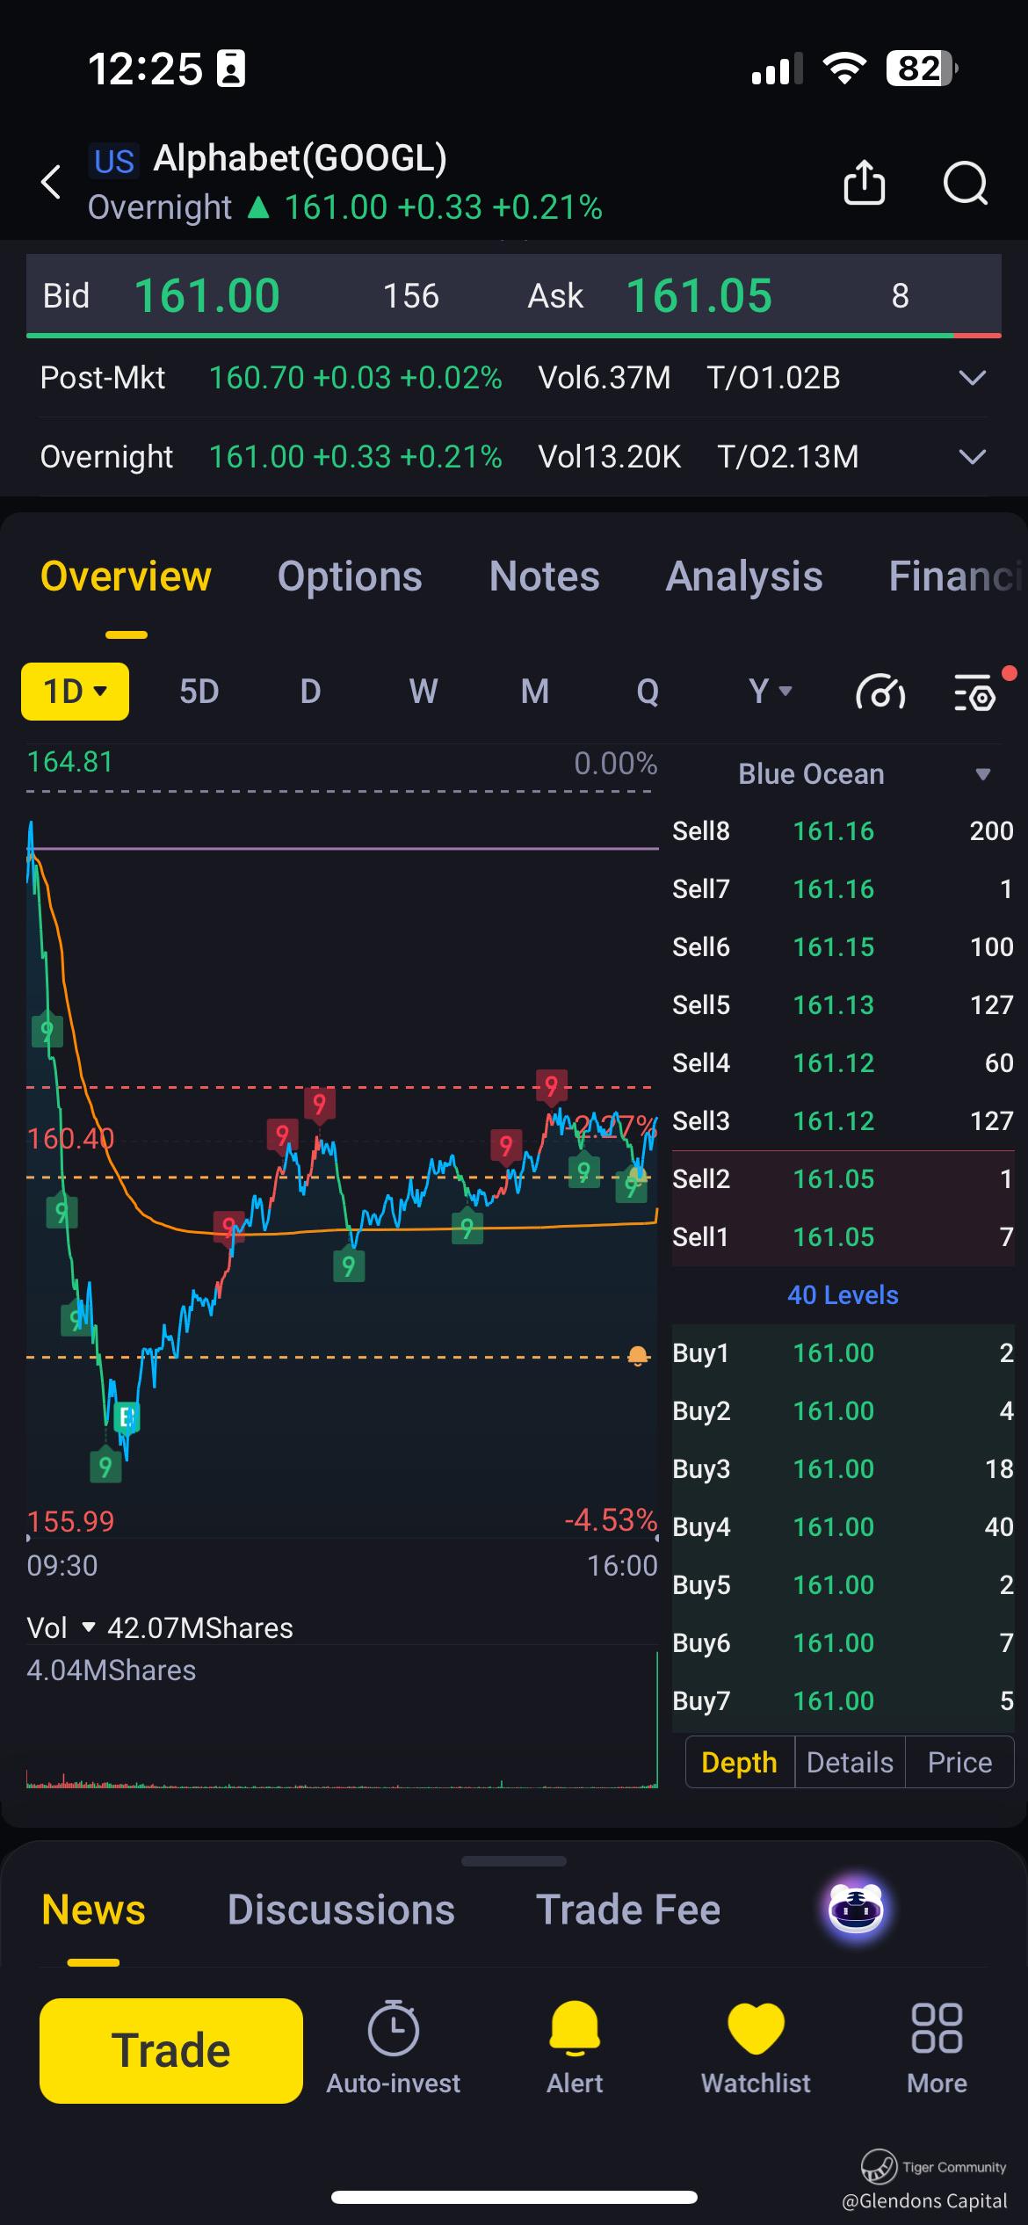
Task: Tap the 40 Levels link
Action: (x=843, y=1294)
